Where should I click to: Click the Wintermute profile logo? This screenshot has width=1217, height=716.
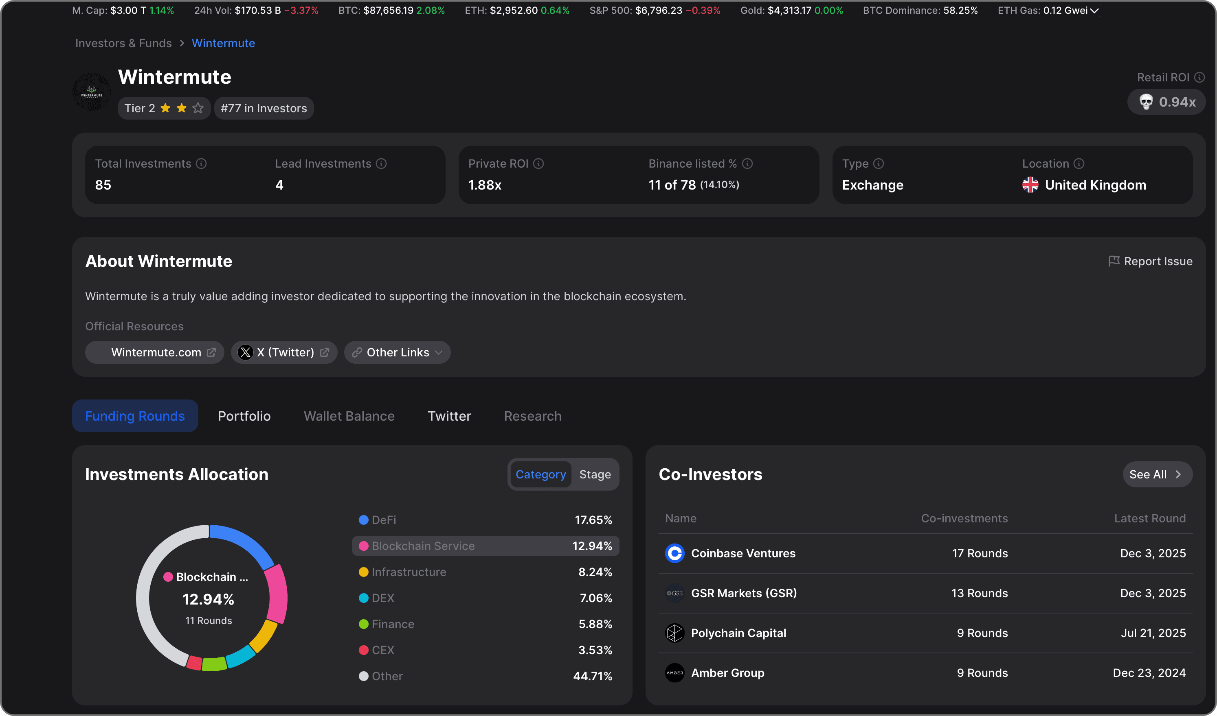coord(92,92)
